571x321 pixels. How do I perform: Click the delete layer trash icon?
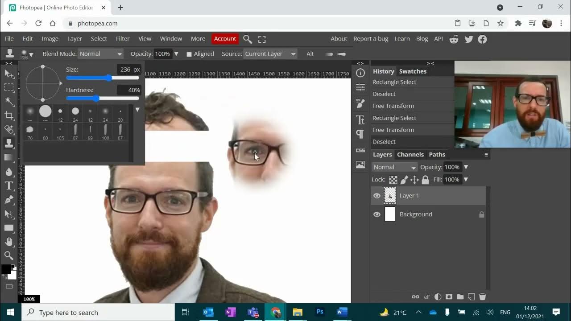(482, 297)
